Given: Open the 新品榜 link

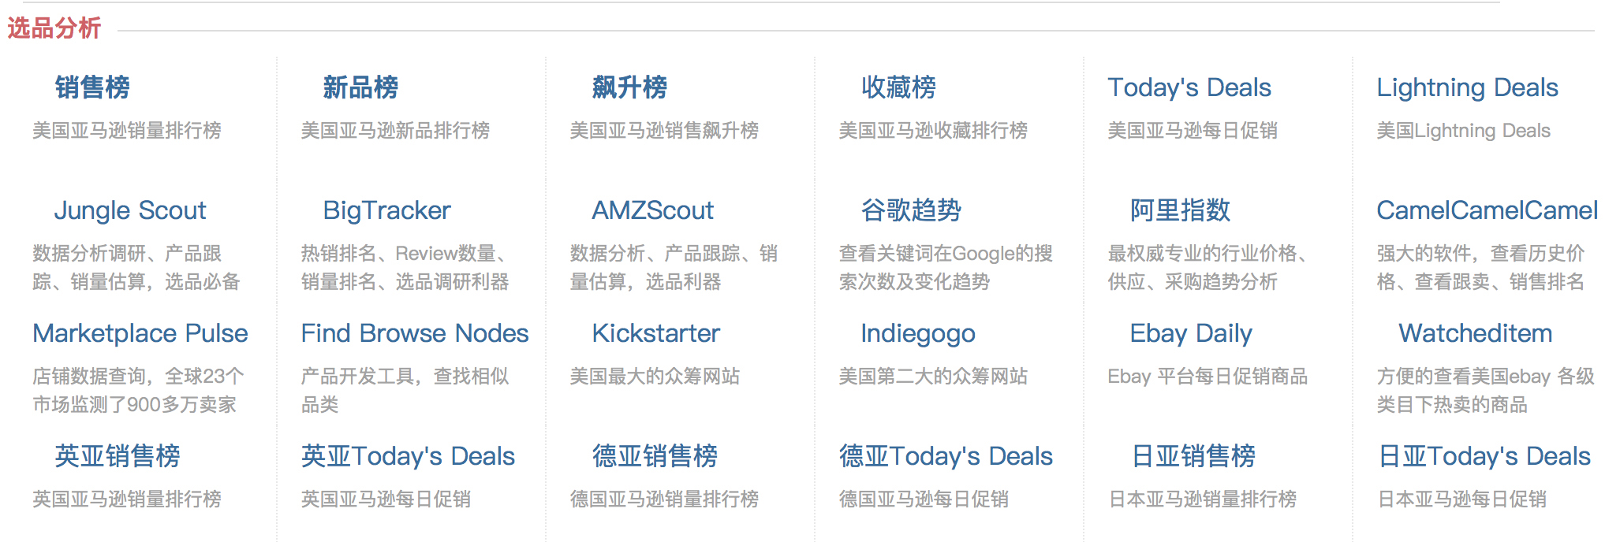Looking at the screenshot, I should [x=360, y=87].
